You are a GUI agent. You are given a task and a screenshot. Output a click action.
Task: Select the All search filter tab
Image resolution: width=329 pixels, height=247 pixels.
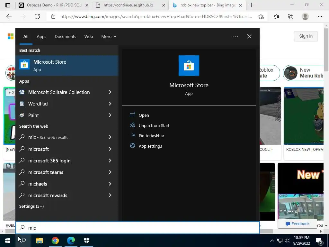pos(26,37)
